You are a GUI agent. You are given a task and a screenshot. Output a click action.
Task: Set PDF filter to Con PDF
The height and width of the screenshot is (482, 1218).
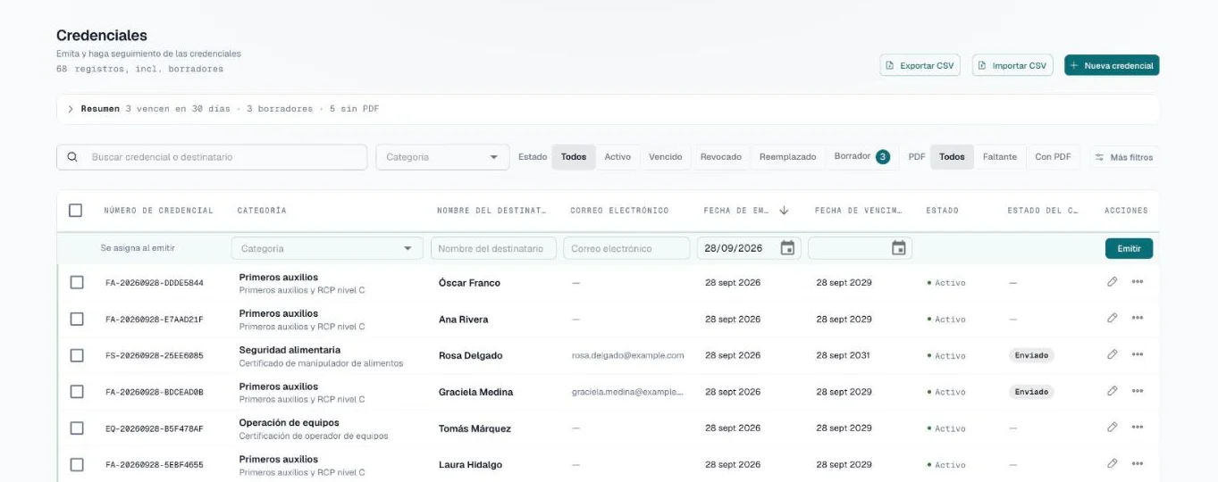coord(1053,156)
